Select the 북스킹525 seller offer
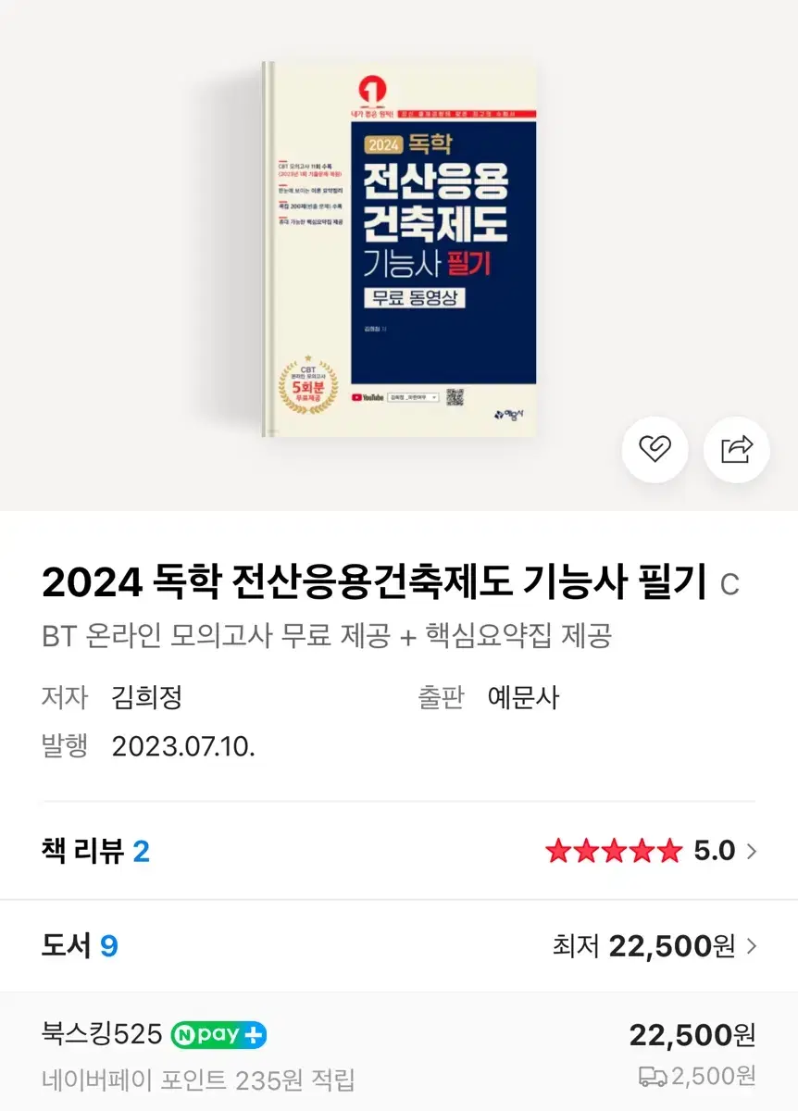 [399, 1053]
